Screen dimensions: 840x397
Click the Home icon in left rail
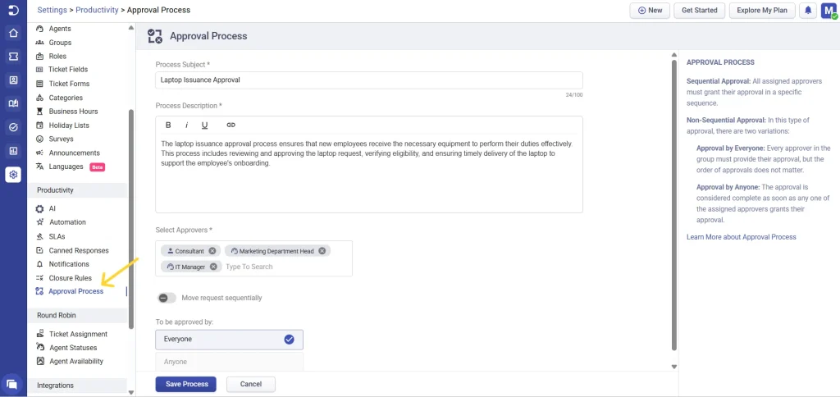click(13, 33)
